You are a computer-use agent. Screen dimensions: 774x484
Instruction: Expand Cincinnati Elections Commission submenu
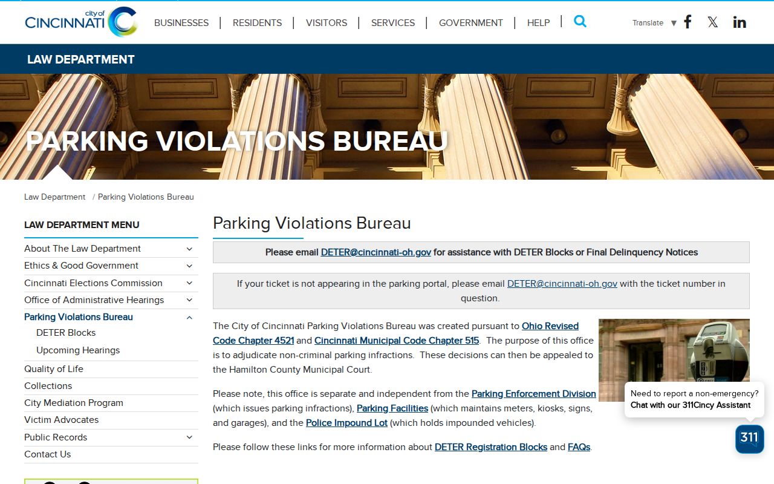tap(189, 283)
